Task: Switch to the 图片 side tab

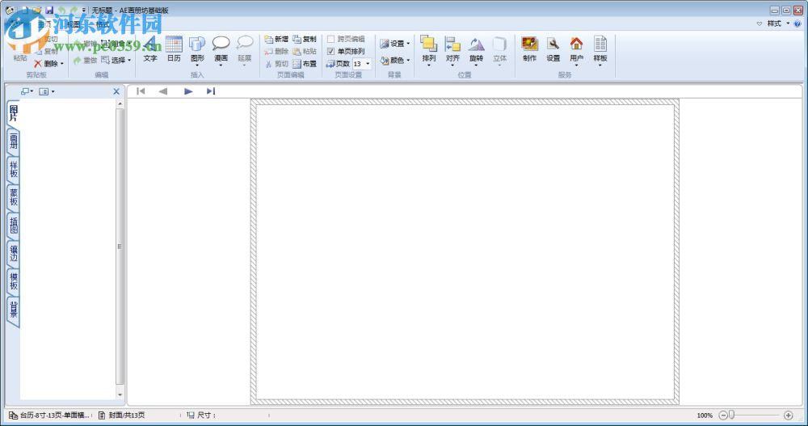Action: (x=14, y=113)
